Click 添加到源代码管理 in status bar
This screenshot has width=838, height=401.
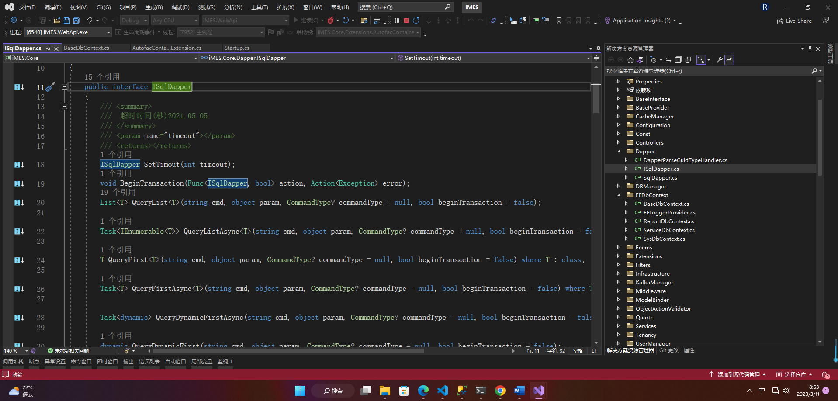(738, 374)
